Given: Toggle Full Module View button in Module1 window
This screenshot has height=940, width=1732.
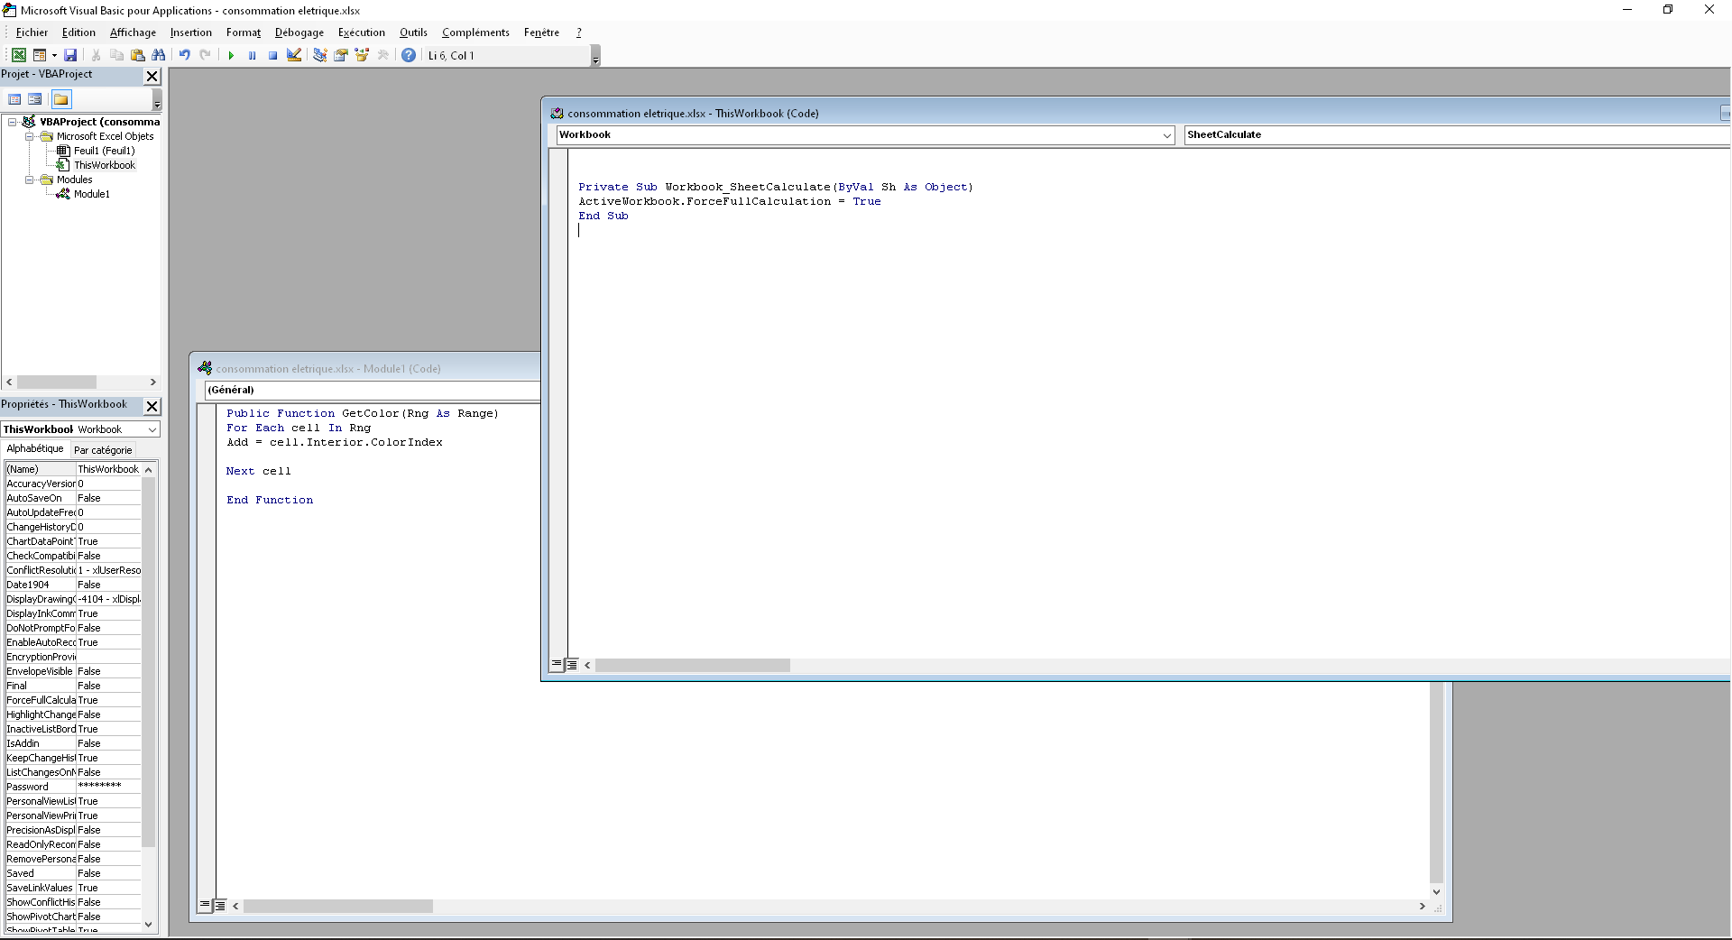Looking at the screenshot, I should (x=220, y=905).
